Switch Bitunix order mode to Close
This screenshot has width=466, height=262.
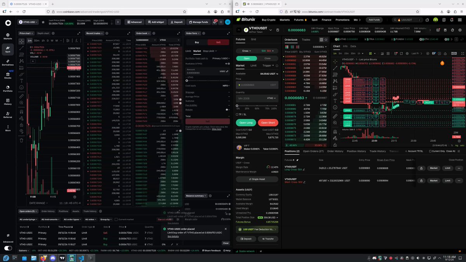pos(268,58)
